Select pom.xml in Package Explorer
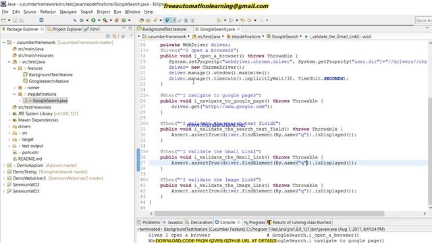This screenshot has width=432, height=243. [30, 153]
